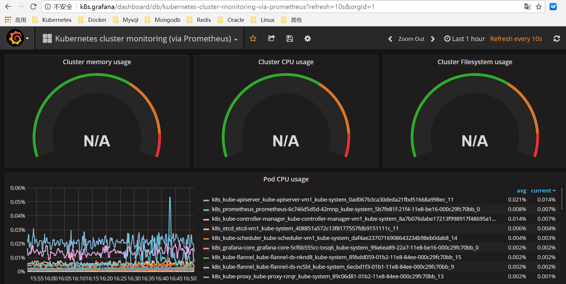566x284 pixels.
Task: Click the N/A value in memory gauge
Action: (97, 141)
